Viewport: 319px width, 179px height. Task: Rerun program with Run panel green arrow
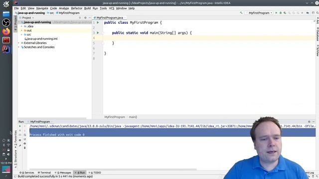(20, 126)
